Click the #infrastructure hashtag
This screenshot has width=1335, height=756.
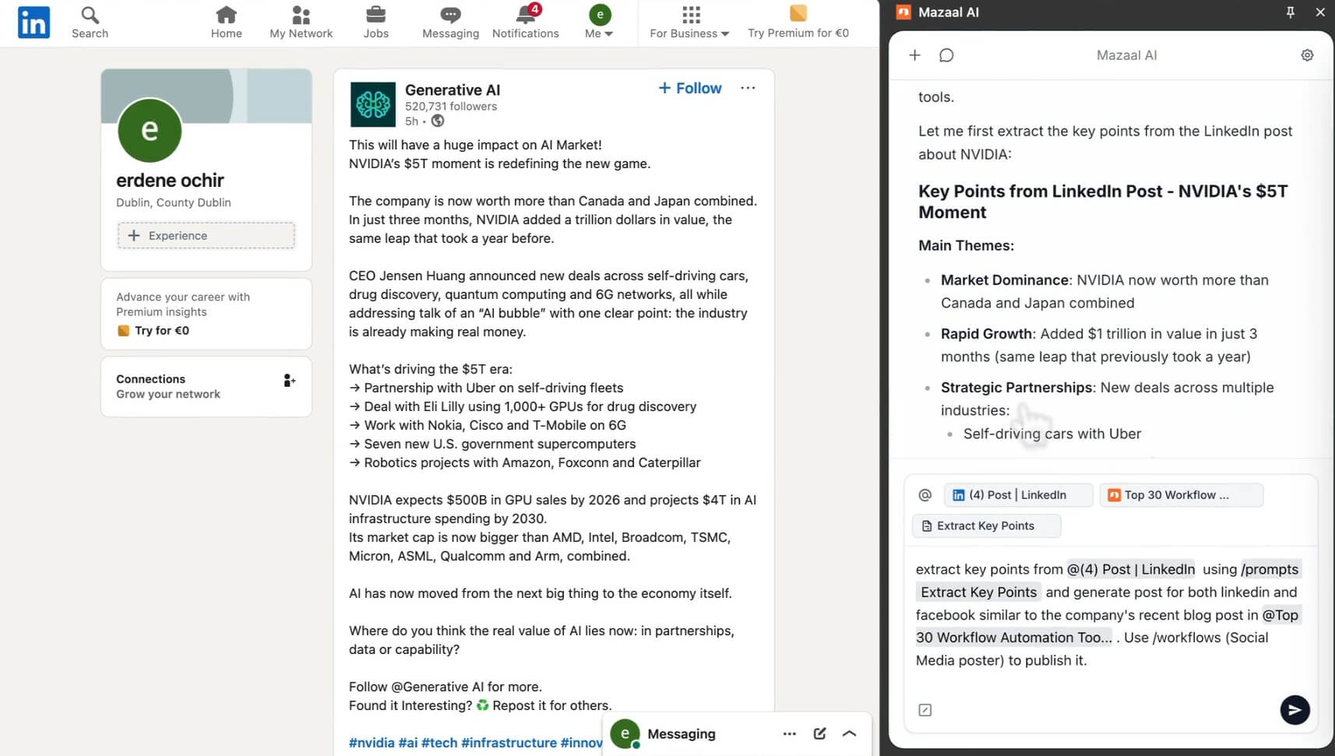pos(509,743)
